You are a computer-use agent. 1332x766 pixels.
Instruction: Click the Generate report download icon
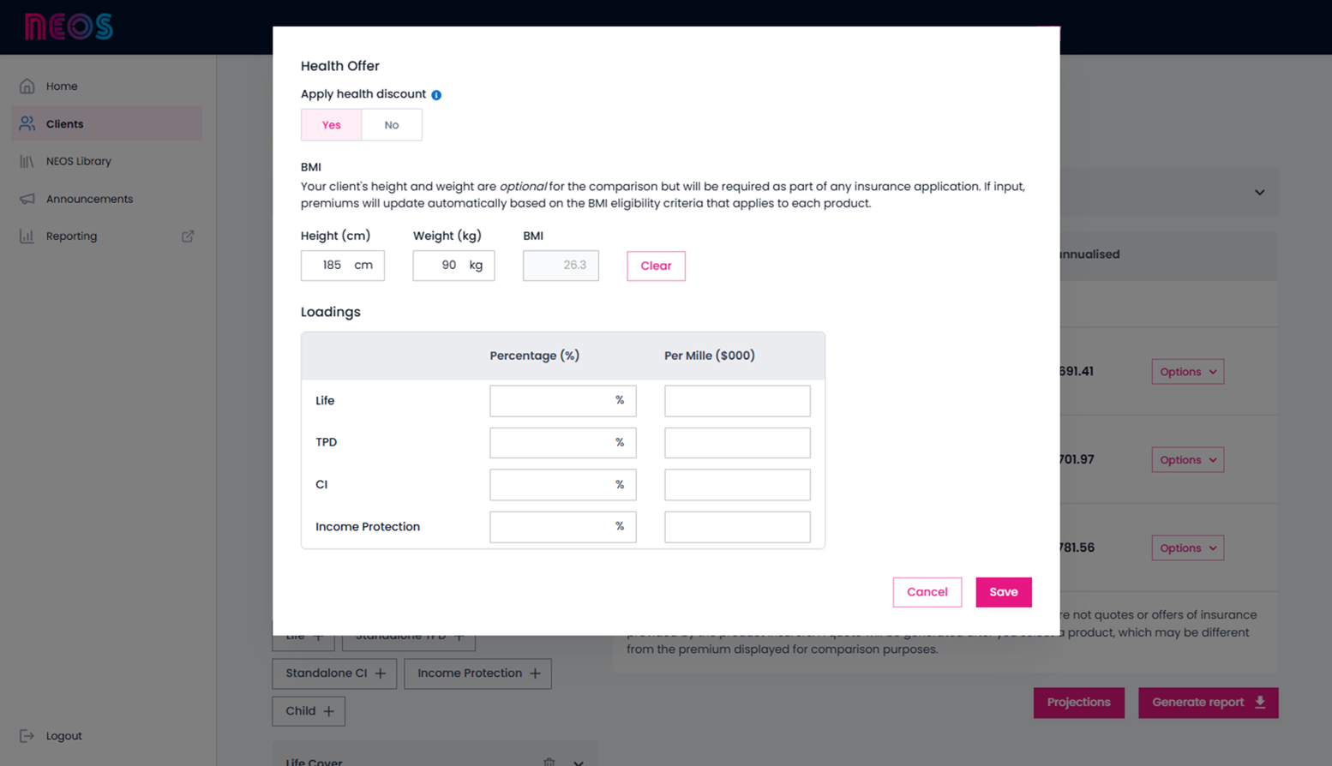[1260, 703]
